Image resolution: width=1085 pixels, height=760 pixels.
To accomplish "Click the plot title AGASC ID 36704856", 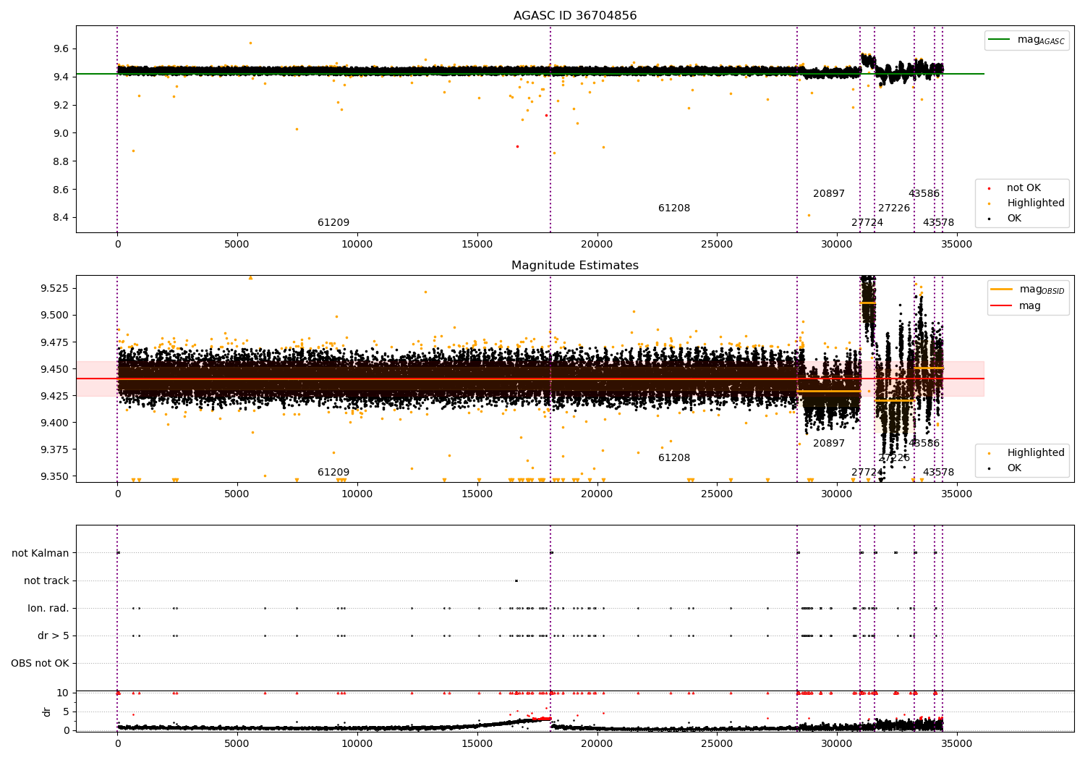I will tap(575, 16).
